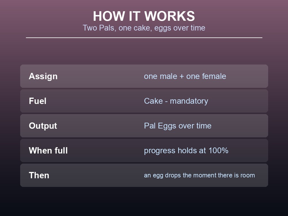The height and width of the screenshot is (216, 288).
Task: Click empty middle of the Output card
Action: click(101, 126)
